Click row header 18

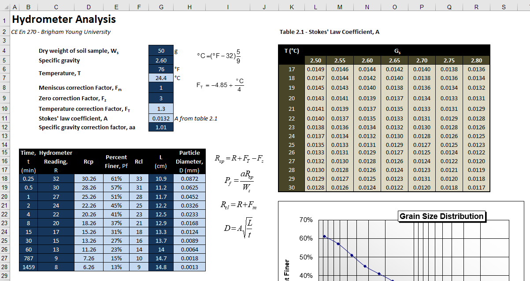tap(5, 179)
